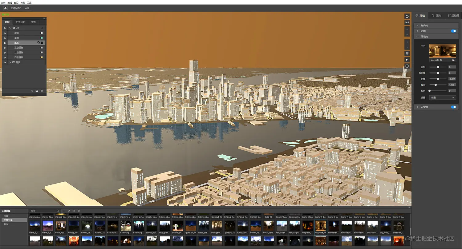The image size is (462, 249).
Task: Click the trash icon in environment library toolbar
Action: pyautogui.click(x=79, y=211)
